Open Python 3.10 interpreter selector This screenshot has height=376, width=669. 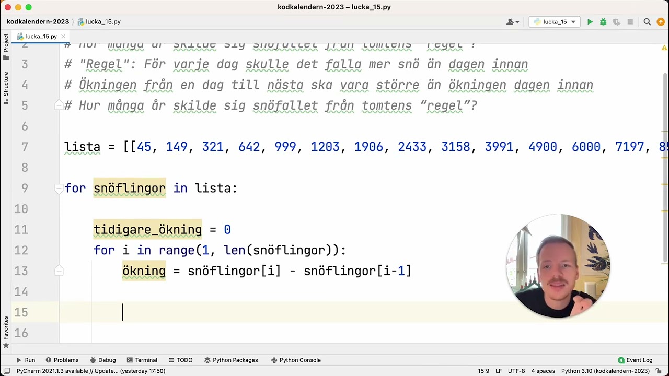pos(605,371)
